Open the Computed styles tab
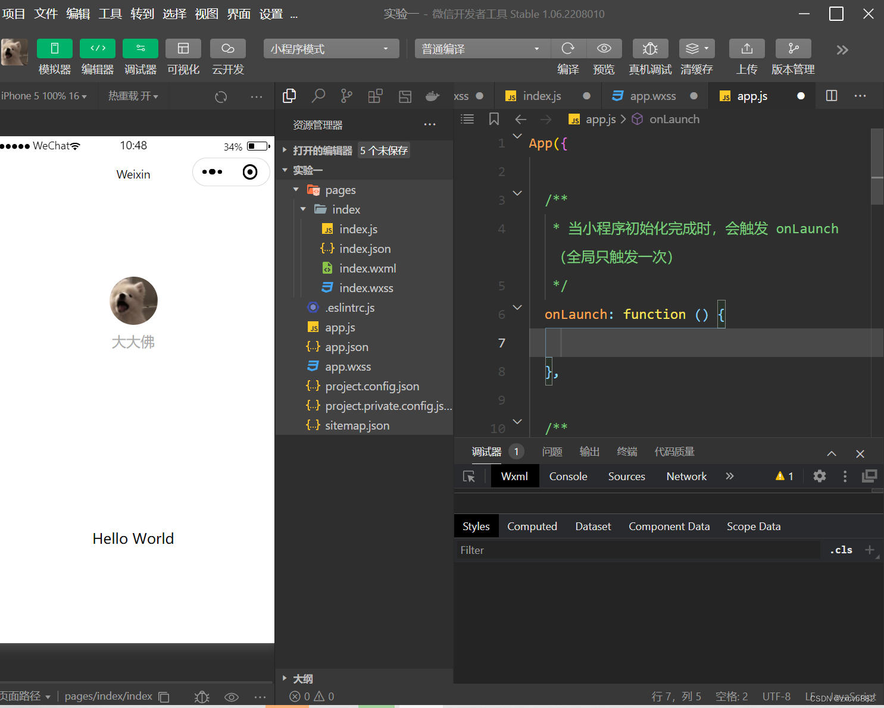Viewport: 884px width, 708px height. click(x=532, y=527)
